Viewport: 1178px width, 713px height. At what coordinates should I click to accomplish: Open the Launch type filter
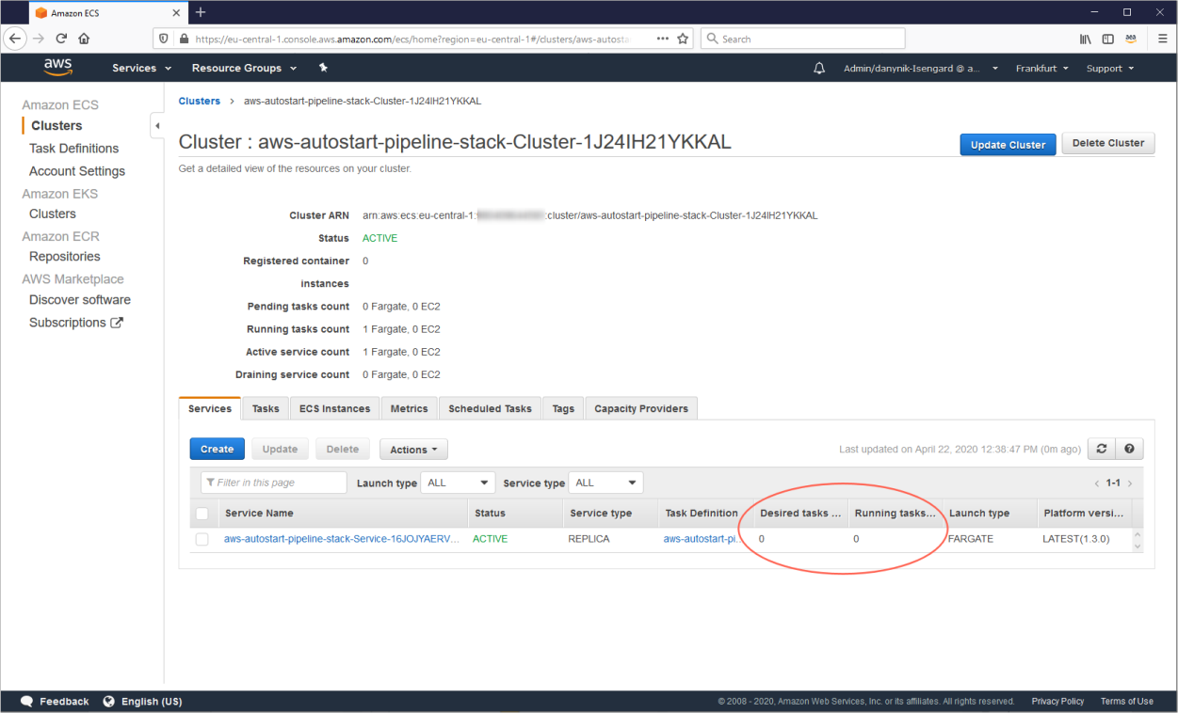click(x=458, y=483)
